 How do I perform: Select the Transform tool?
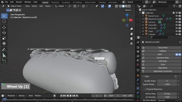coord(4,43)
